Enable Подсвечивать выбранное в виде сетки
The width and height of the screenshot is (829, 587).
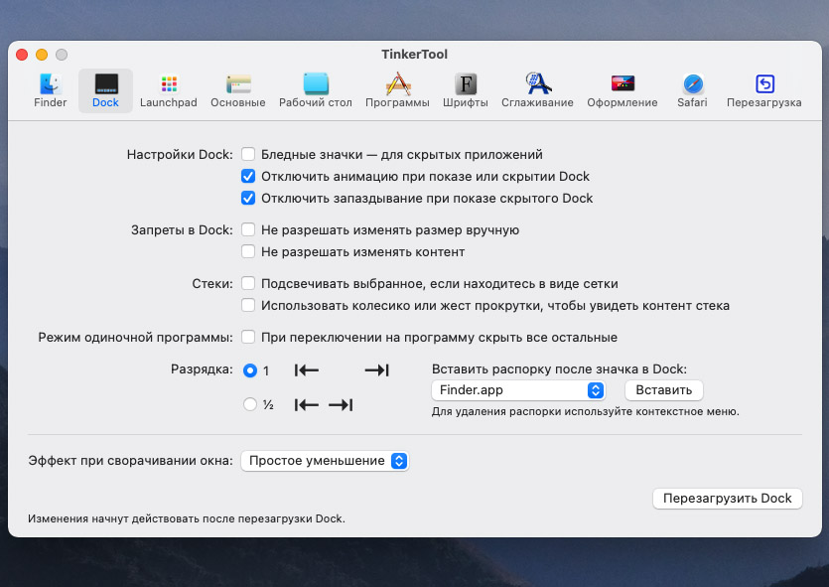click(x=248, y=283)
